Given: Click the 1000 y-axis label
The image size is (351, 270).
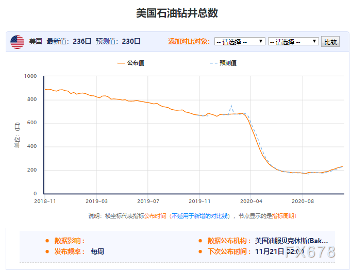Looking at the screenshot, I should point(30,76).
